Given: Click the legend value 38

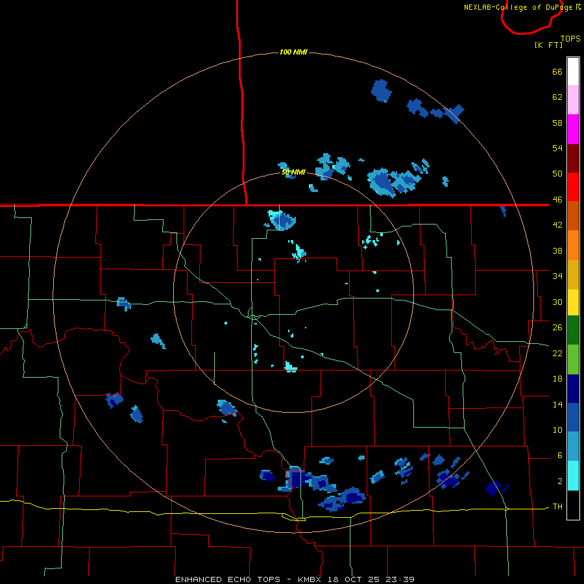Looking at the screenshot, I should (557, 251).
